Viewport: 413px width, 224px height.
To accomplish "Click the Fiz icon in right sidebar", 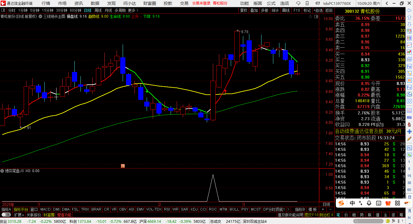I will tap(409, 87).
